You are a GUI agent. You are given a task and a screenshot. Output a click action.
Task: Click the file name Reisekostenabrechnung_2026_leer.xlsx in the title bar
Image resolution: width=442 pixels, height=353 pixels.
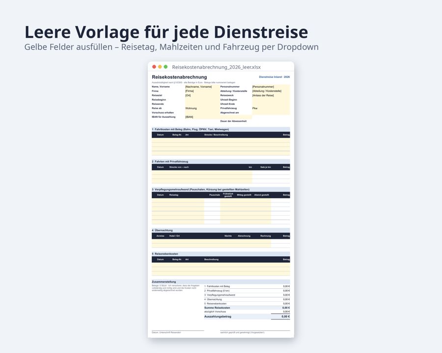pos(216,67)
